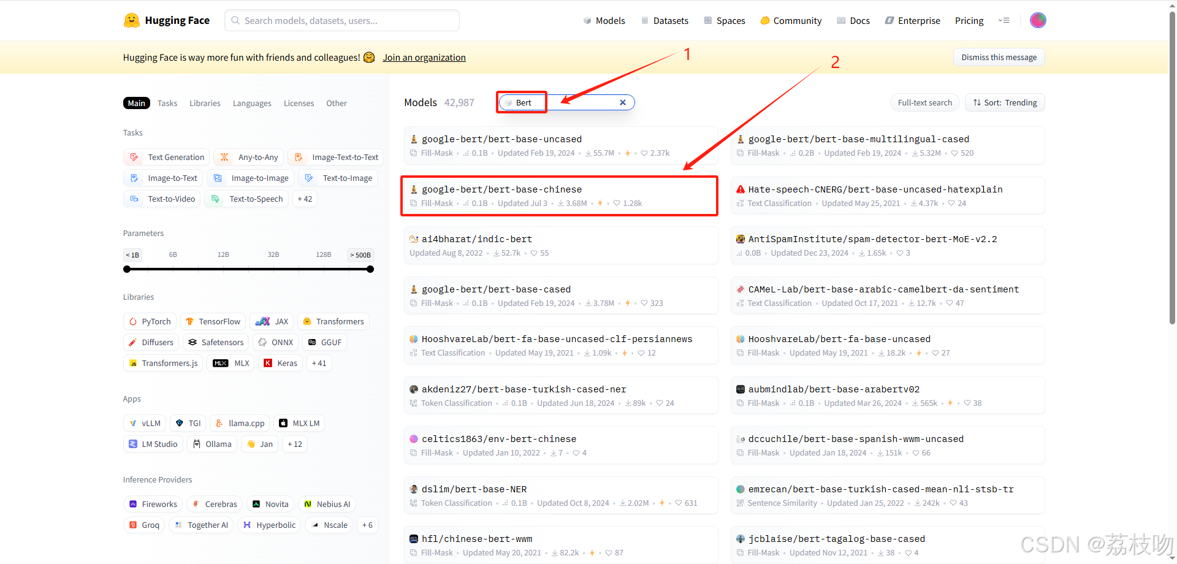Viewport: 1177px width, 564px height.
Task: Filter by Hyperbolic inference provider
Action: tap(269, 525)
